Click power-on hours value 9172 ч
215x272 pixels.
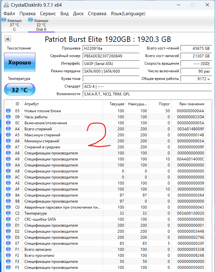click(x=196, y=79)
